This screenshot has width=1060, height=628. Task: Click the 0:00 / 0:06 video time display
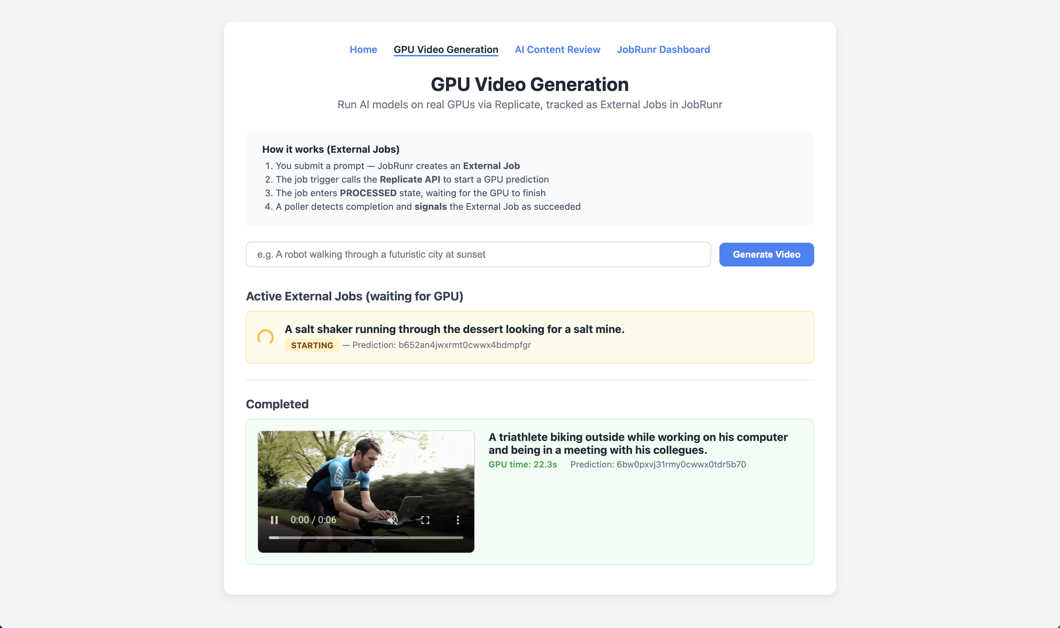point(313,520)
